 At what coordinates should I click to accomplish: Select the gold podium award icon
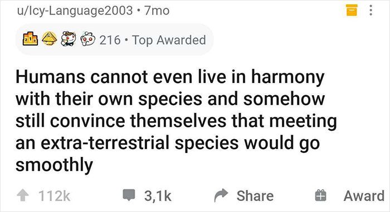click(x=30, y=39)
